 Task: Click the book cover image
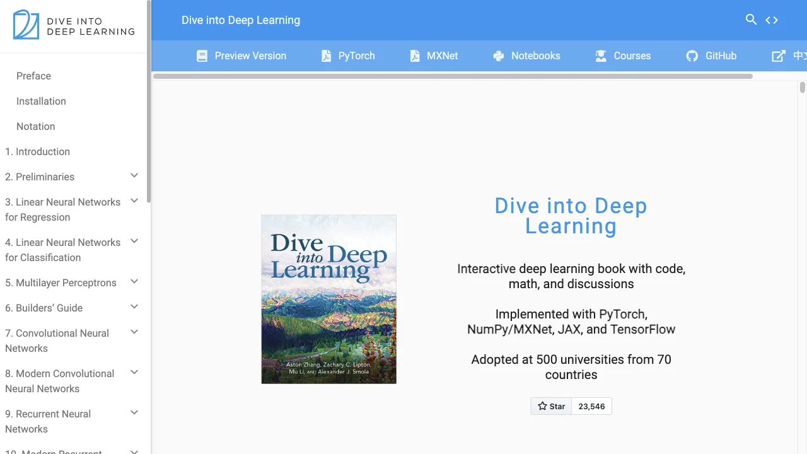329,299
